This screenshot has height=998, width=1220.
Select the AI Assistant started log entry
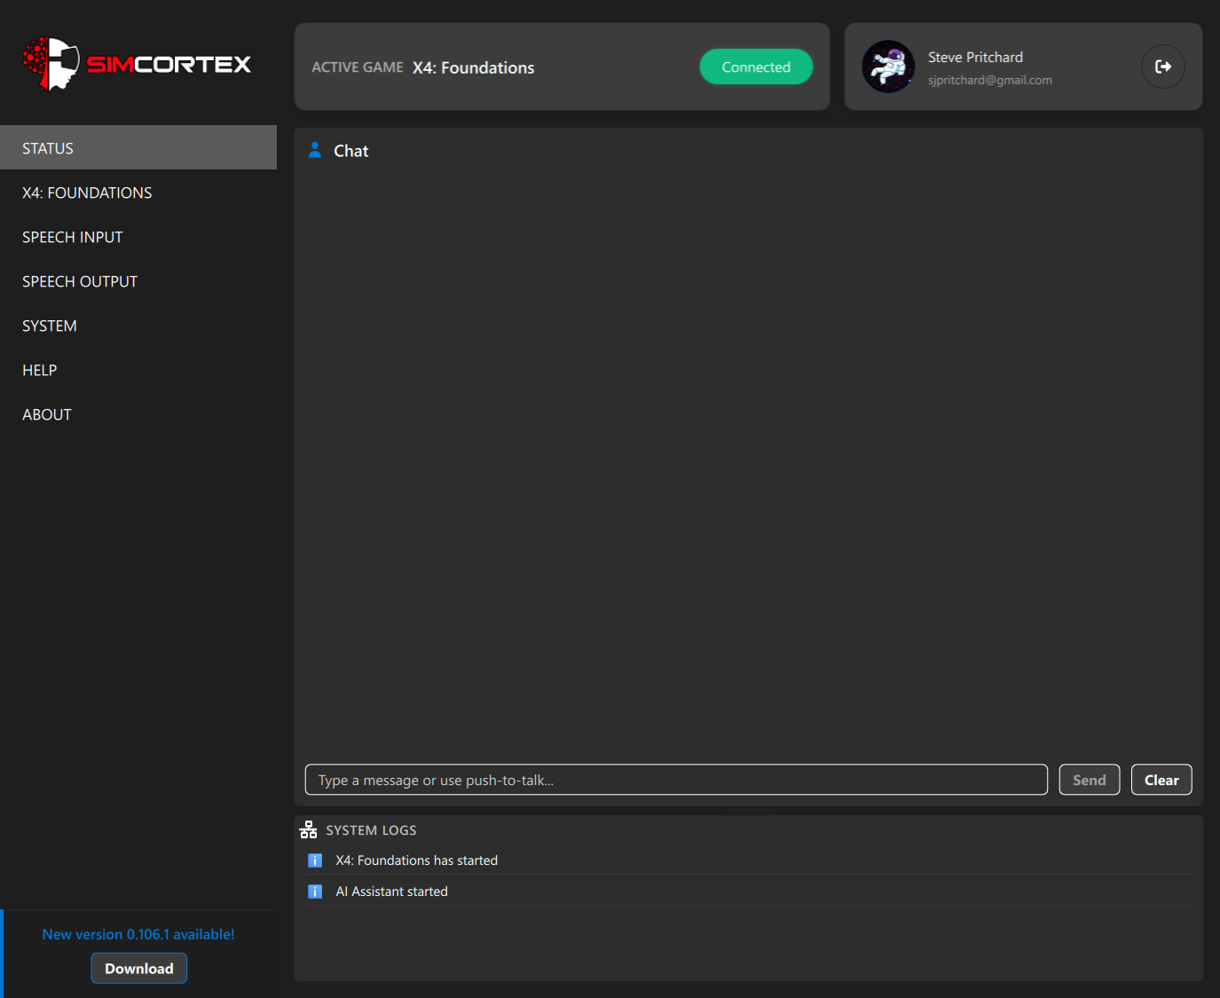pyautogui.click(x=749, y=892)
